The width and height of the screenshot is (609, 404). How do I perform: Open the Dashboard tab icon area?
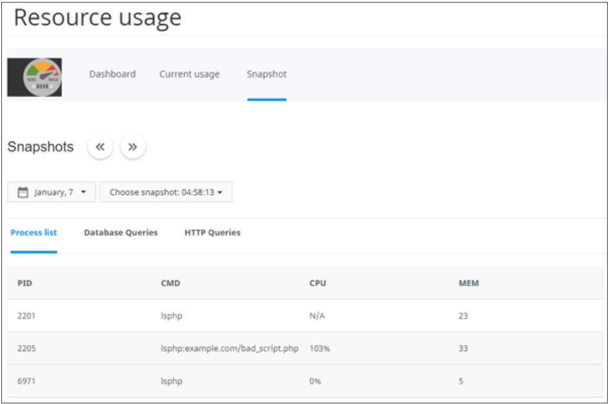111,74
